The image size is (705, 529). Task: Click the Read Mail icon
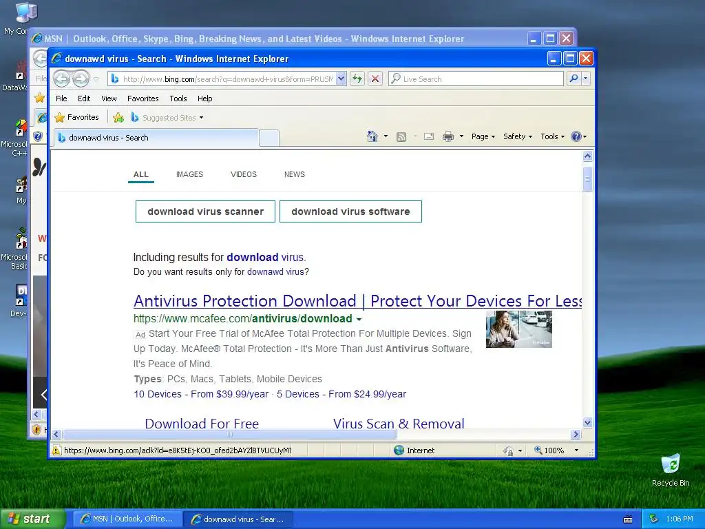(x=429, y=136)
